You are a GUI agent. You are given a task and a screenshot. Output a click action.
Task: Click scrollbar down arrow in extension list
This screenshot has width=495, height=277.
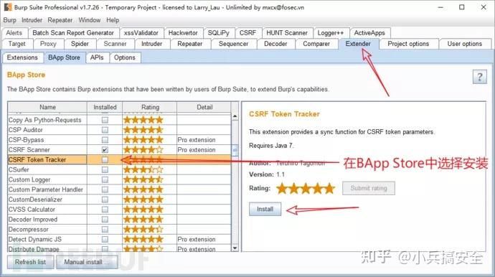235,248
